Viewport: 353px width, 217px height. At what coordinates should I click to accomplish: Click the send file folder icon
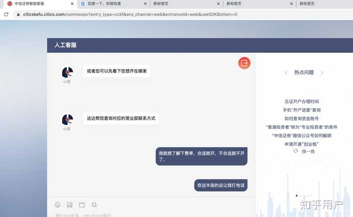click(82, 205)
